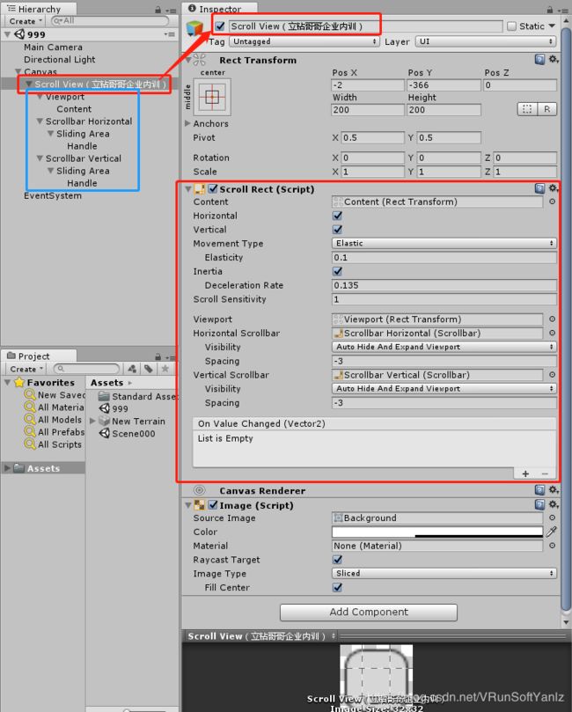
Task: Toggle raw edit mode R button
Action: pyautogui.click(x=547, y=109)
